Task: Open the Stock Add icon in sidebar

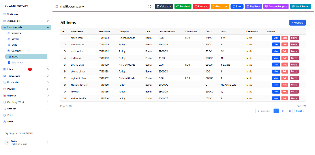Action: click(9, 63)
